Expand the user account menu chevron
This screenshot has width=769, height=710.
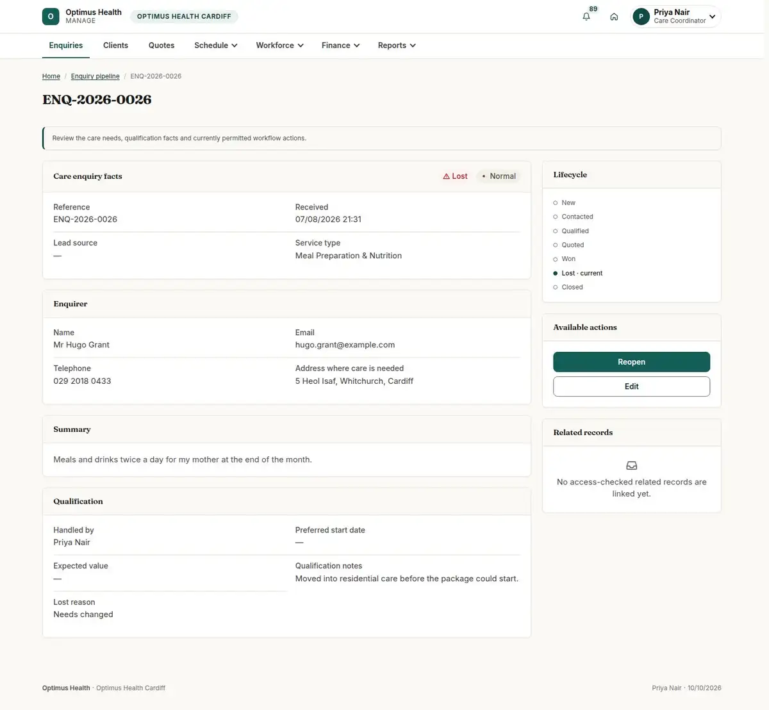(712, 17)
